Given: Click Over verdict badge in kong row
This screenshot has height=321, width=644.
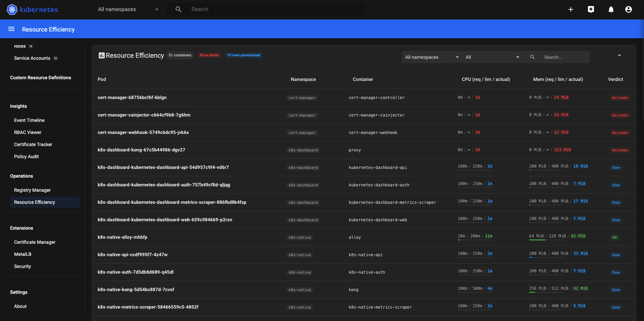Looking at the screenshot, I should (x=616, y=290).
